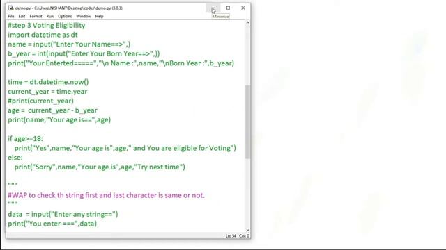Image resolution: width=446 pixels, height=250 pixels.
Task: Click the line 'time = dt.datetime.now()'
Action: (x=48, y=82)
